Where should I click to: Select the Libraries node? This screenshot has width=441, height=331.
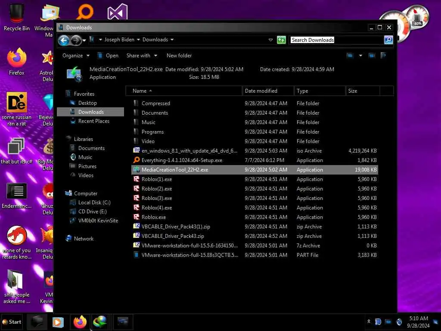(83, 139)
